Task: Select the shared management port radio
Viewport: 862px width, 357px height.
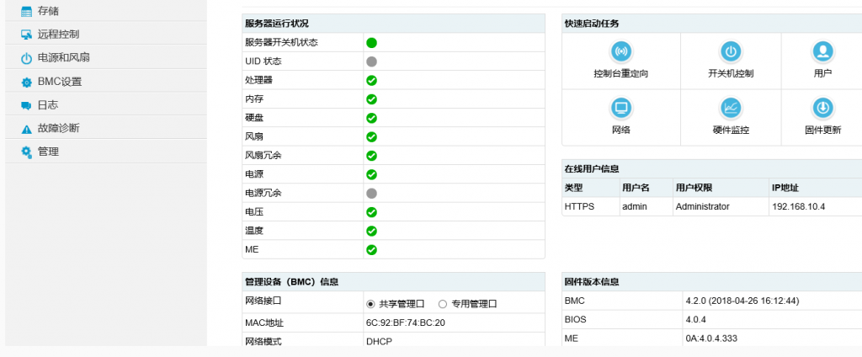Action: pos(370,304)
